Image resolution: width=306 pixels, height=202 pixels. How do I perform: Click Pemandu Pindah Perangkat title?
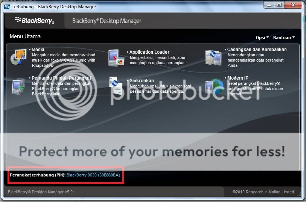[x=61, y=78]
